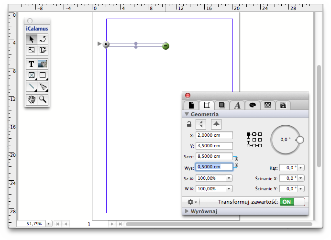Click the padlock lock icon in Geometria
The image size is (331, 240).
189,124
